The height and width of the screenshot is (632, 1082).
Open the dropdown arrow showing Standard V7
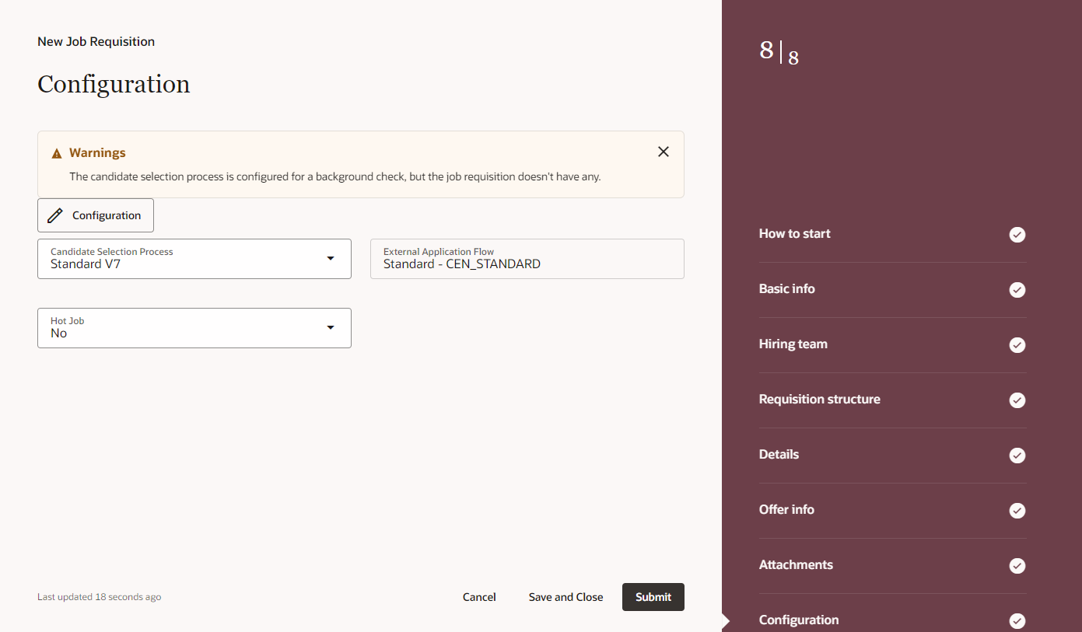330,258
